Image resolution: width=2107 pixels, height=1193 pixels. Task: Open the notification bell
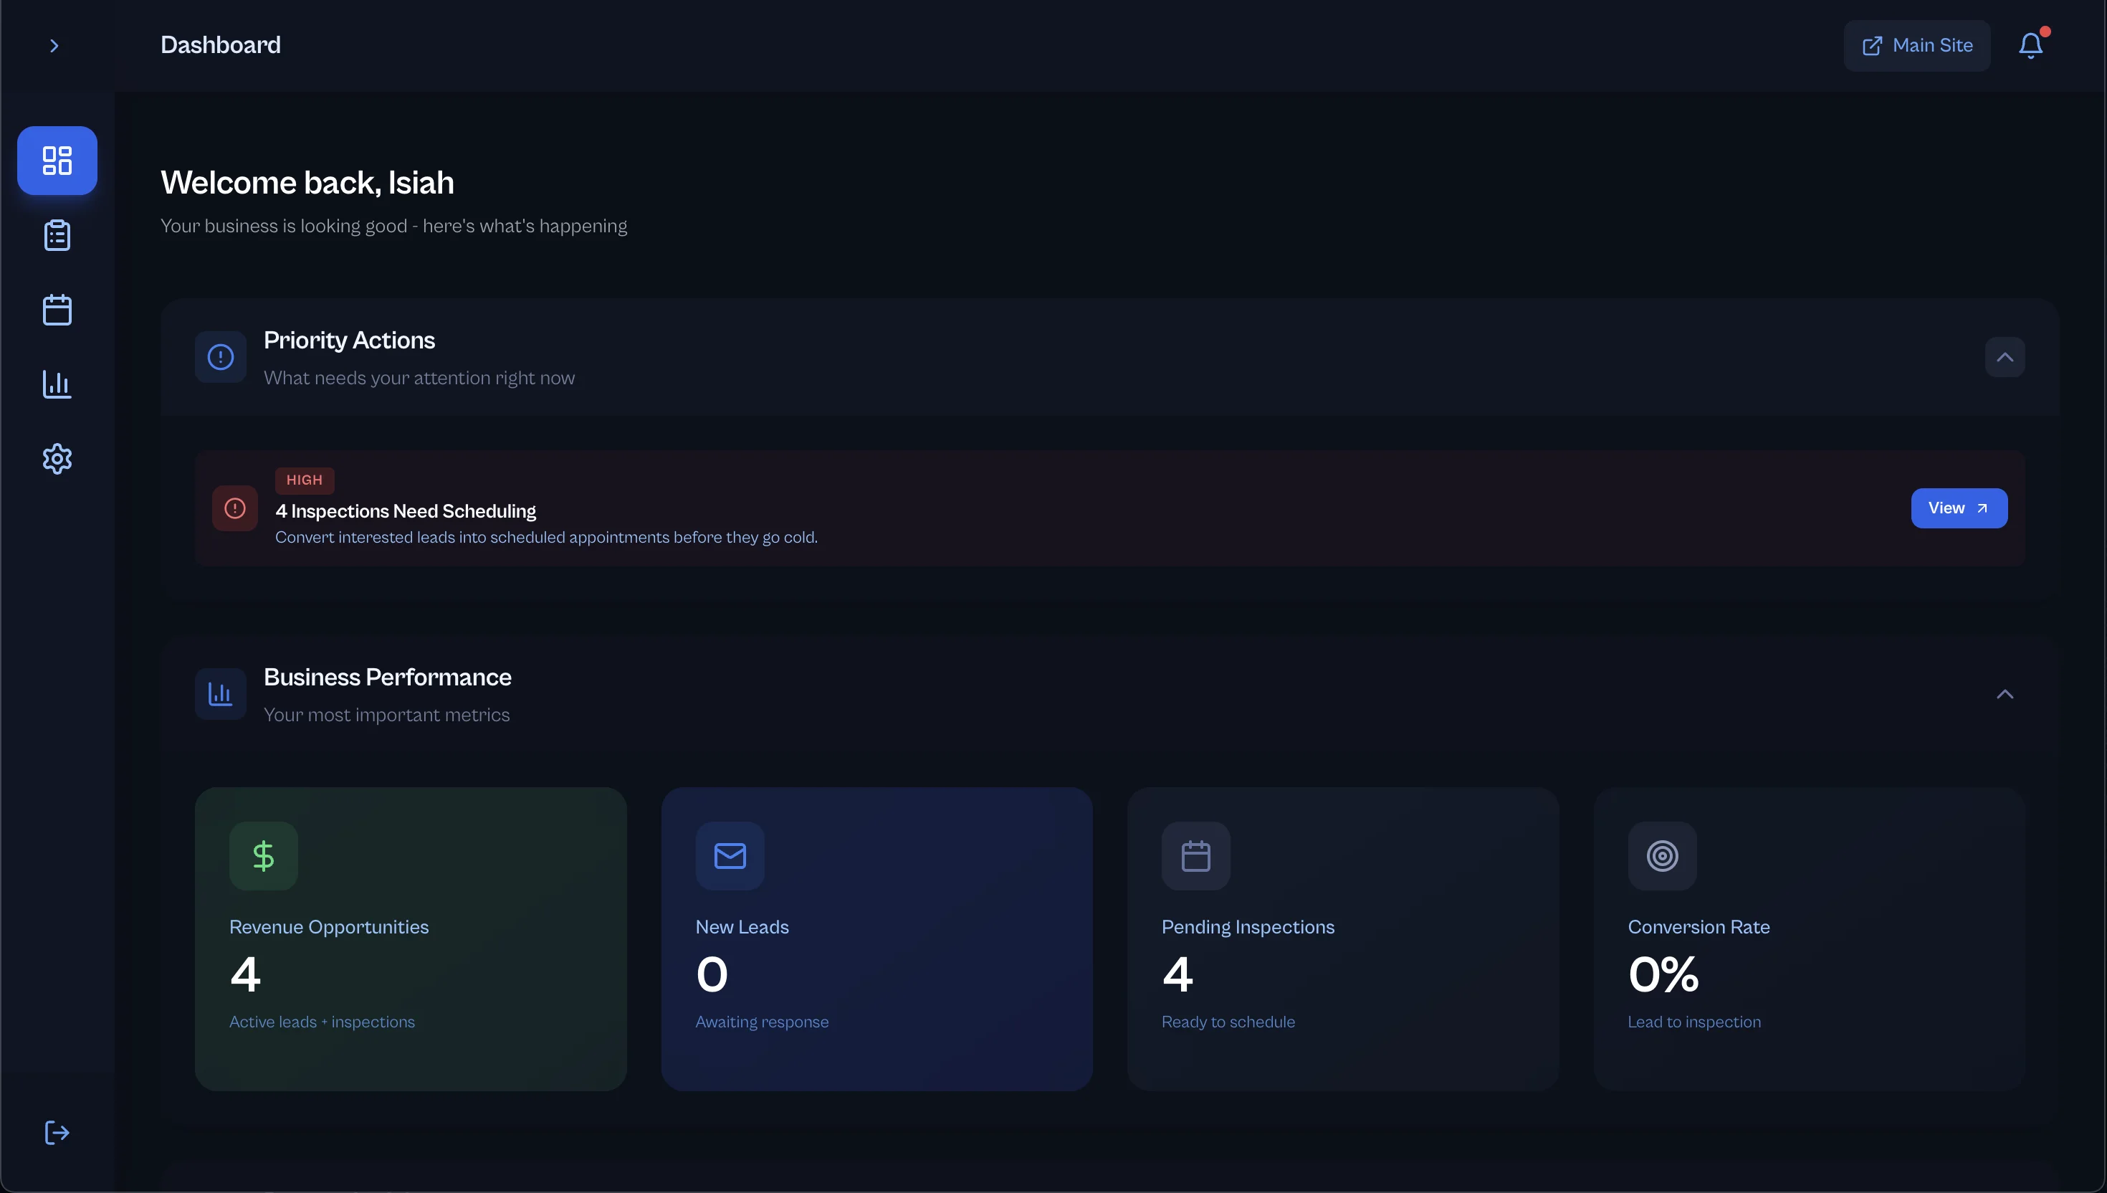click(x=2031, y=45)
